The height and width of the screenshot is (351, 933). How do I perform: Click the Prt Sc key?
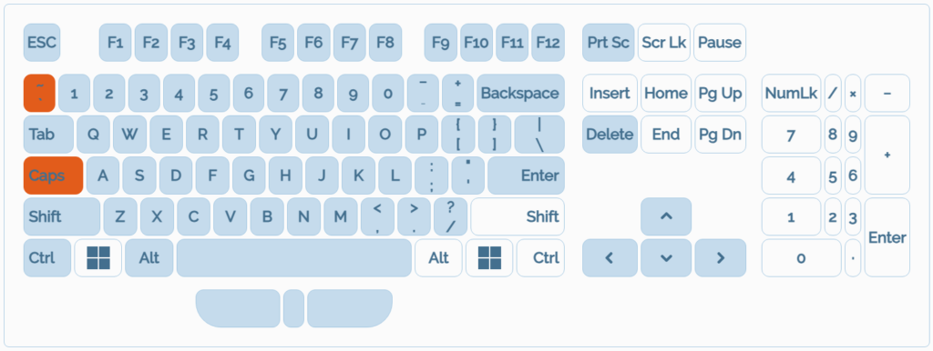608,43
